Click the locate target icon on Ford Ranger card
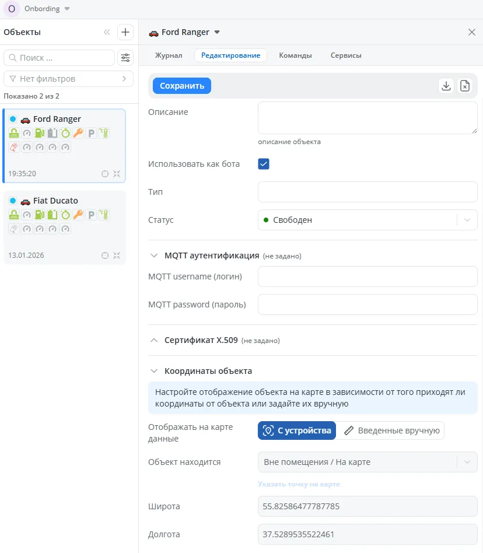This screenshot has width=483, height=553. [105, 174]
